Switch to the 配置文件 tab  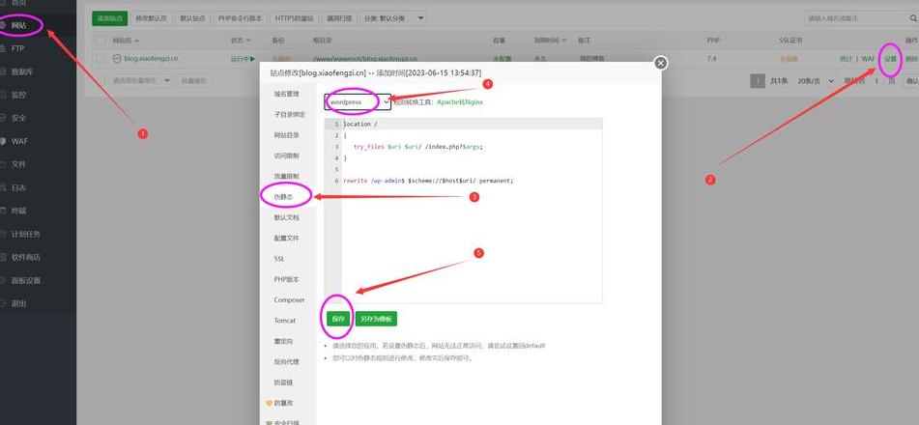(x=287, y=238)
